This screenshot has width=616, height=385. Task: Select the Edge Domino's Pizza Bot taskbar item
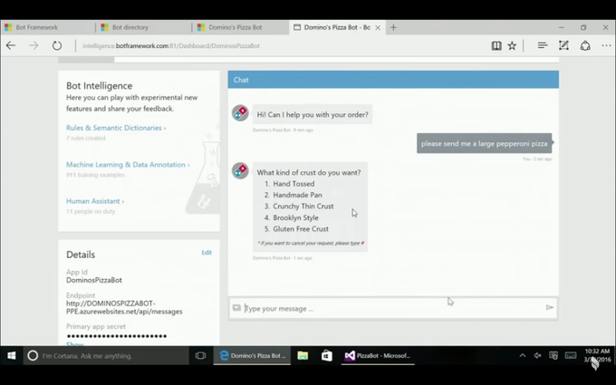pos(252,355)
